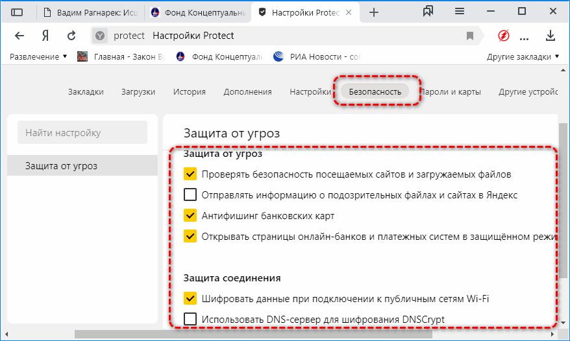The image size is (570, 341).
Task: Focus the address bar showing protect
Action: 286,36
